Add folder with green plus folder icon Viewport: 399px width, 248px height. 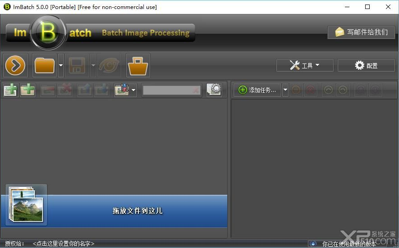pos(28,90)
